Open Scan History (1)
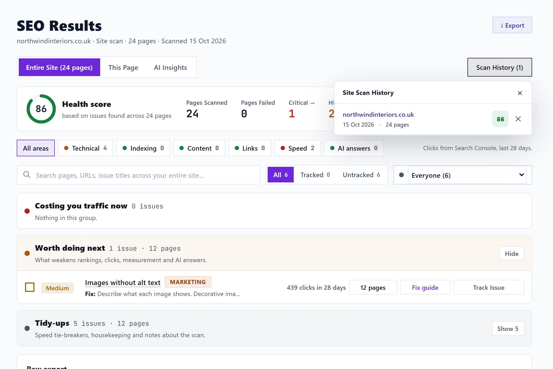Screen dimensions: 553x369 tap(500, 67)
